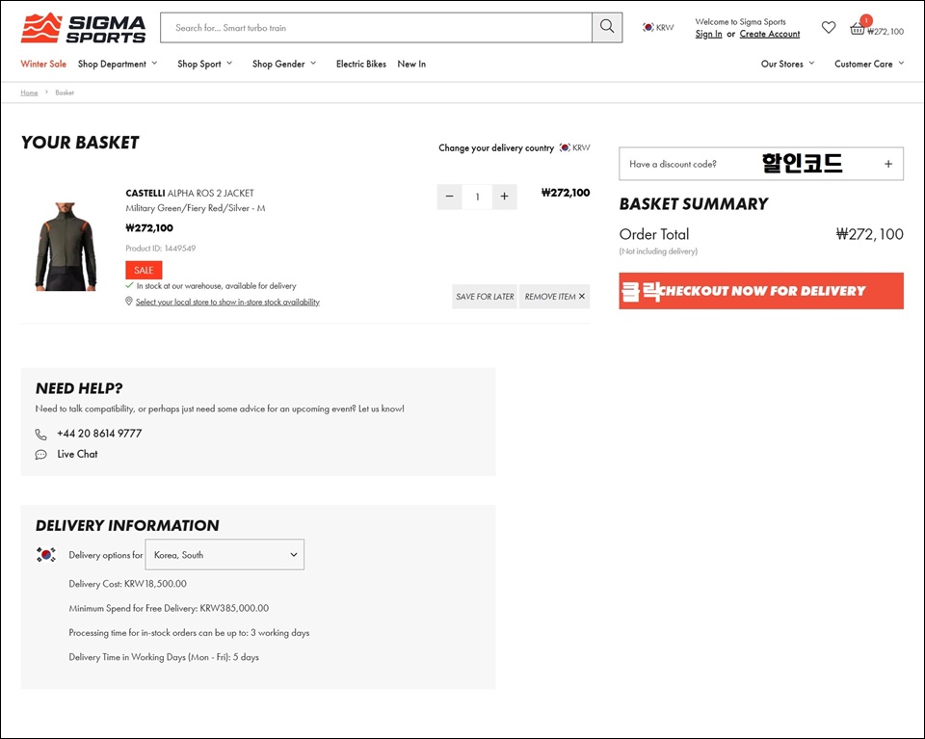Click the Create Account link
This screenshot has width=925, height=739.
[770, 35]
